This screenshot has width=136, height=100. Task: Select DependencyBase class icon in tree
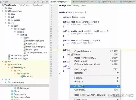point(12,97)
